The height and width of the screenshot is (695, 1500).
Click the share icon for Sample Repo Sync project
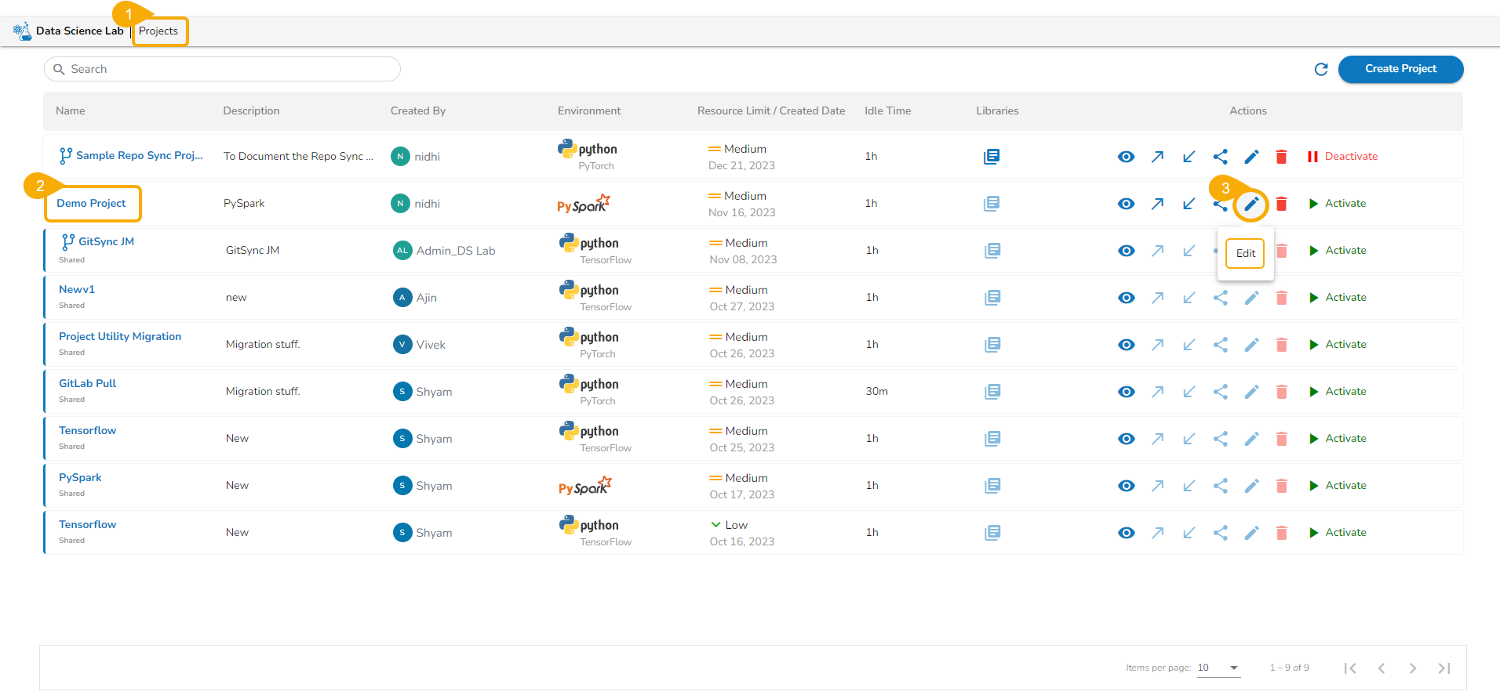[x=1220, y=157]
